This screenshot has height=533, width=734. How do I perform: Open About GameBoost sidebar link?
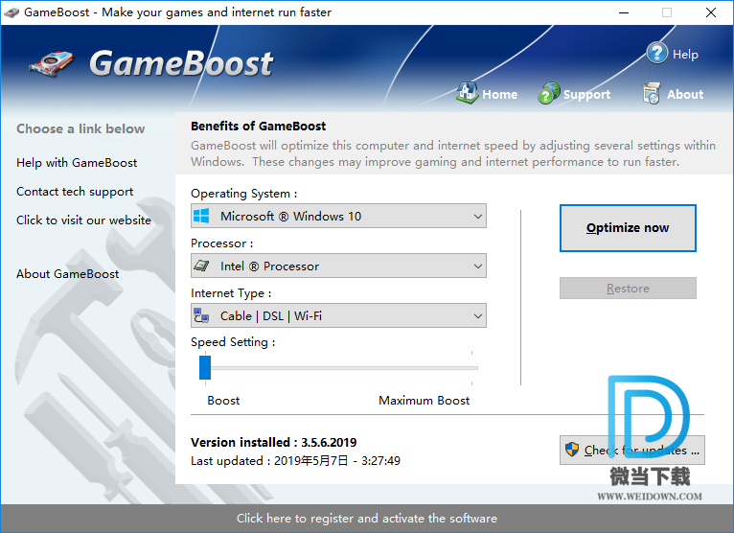(x=67, y=273)
